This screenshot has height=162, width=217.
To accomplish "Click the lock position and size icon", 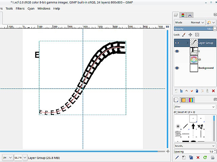I will pos(190,35).
